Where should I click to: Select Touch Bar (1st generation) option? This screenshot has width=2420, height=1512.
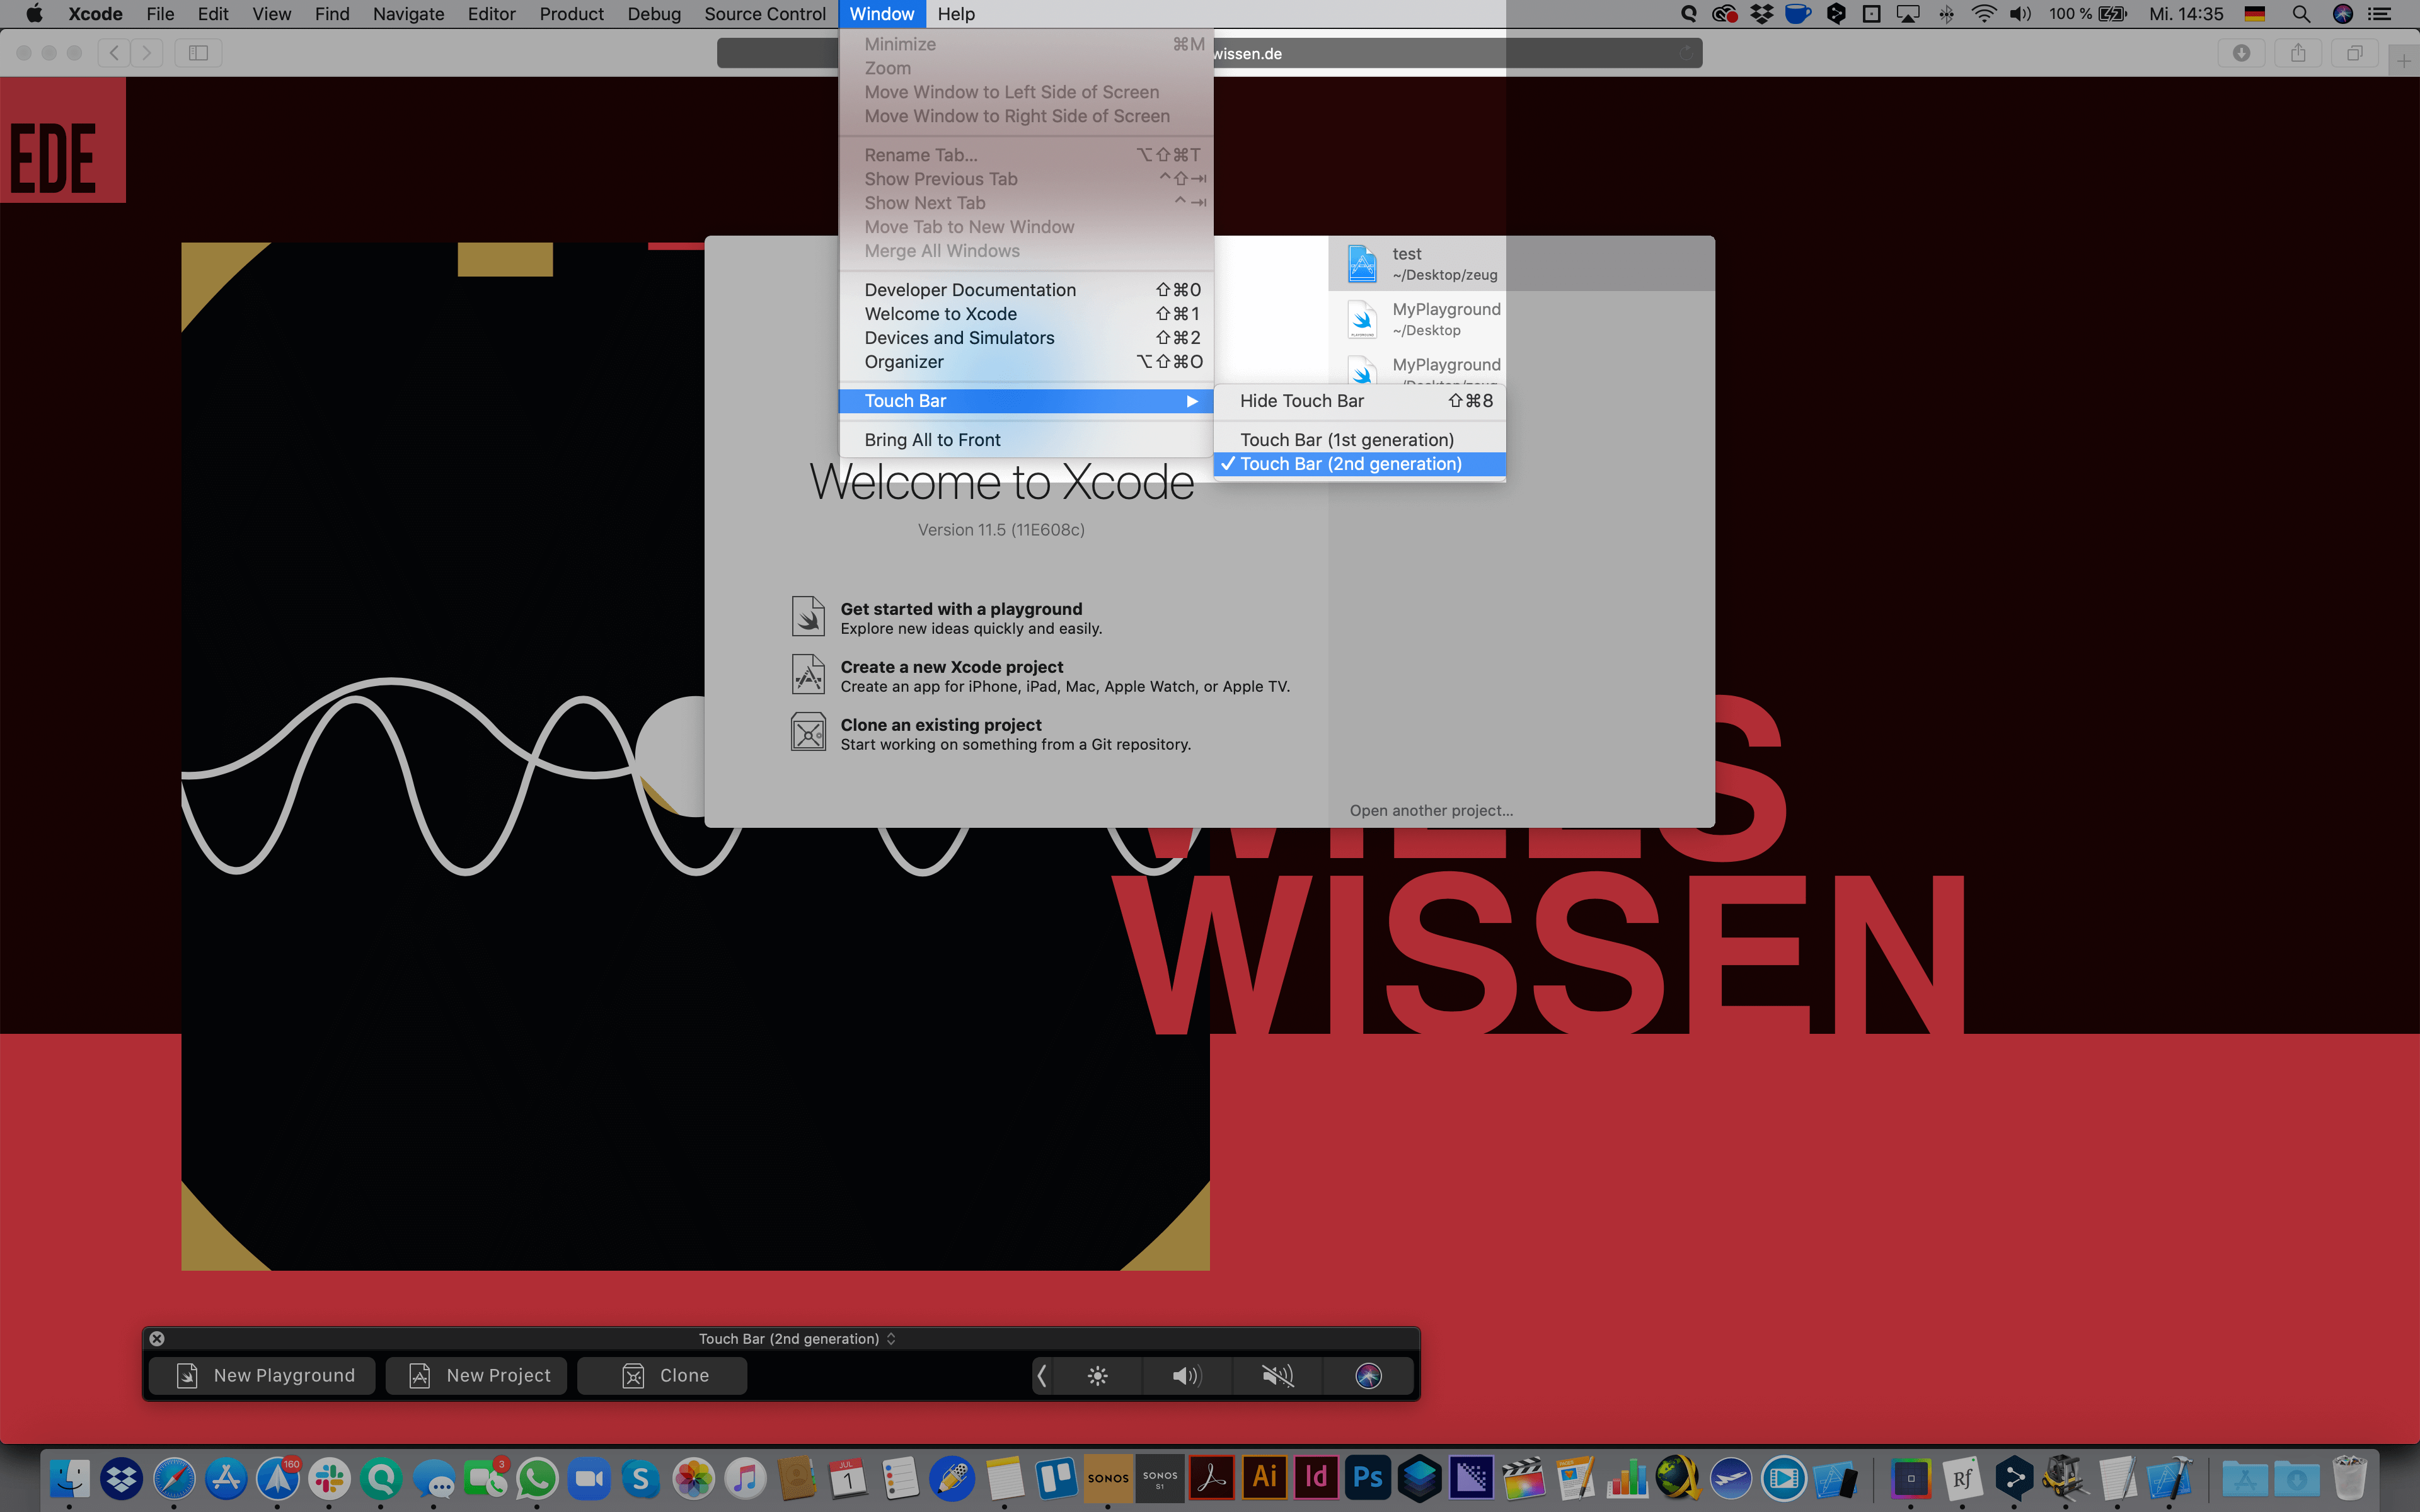coord(1346,440)
